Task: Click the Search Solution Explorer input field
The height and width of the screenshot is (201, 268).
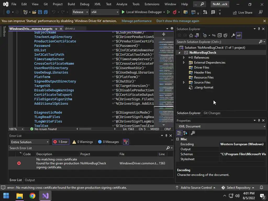Action: pos(217,42)
